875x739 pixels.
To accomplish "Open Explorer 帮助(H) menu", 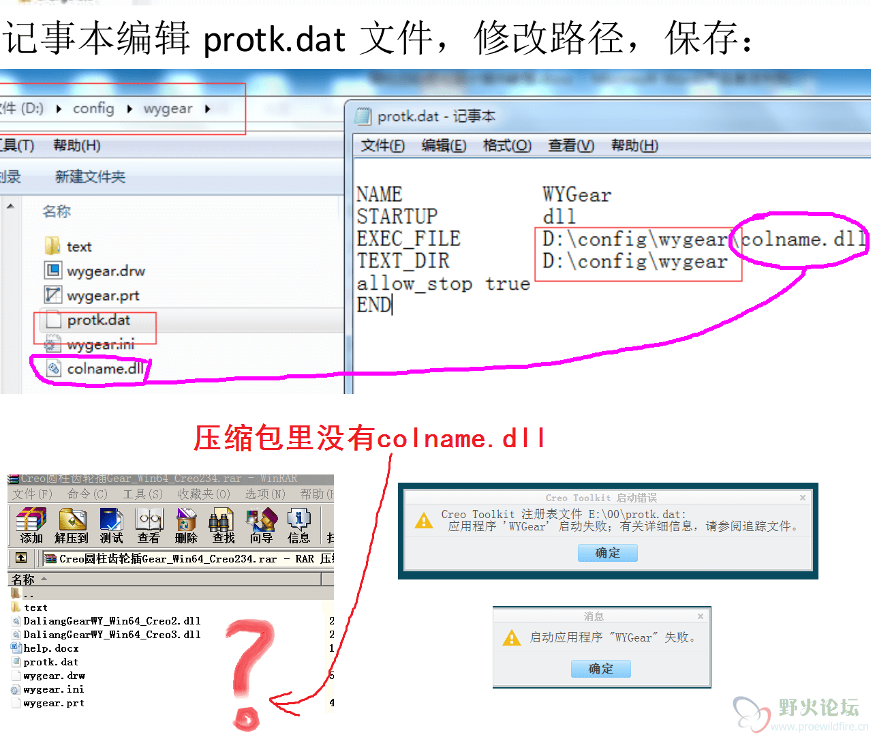I will (x=77, y=146).
